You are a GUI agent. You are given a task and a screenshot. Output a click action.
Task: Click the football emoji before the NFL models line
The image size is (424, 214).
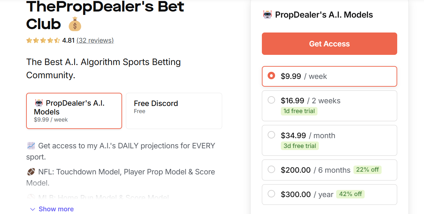coord(31,172)
